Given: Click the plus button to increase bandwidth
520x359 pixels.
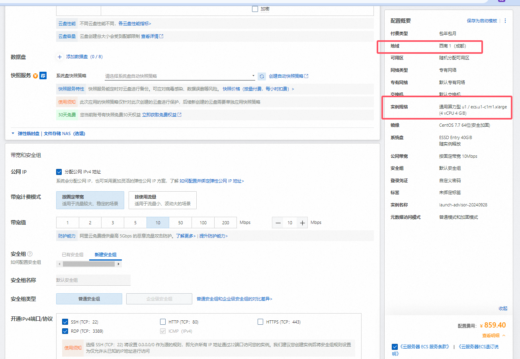Looking at the screenshot, I should click(x=303, y=223).
